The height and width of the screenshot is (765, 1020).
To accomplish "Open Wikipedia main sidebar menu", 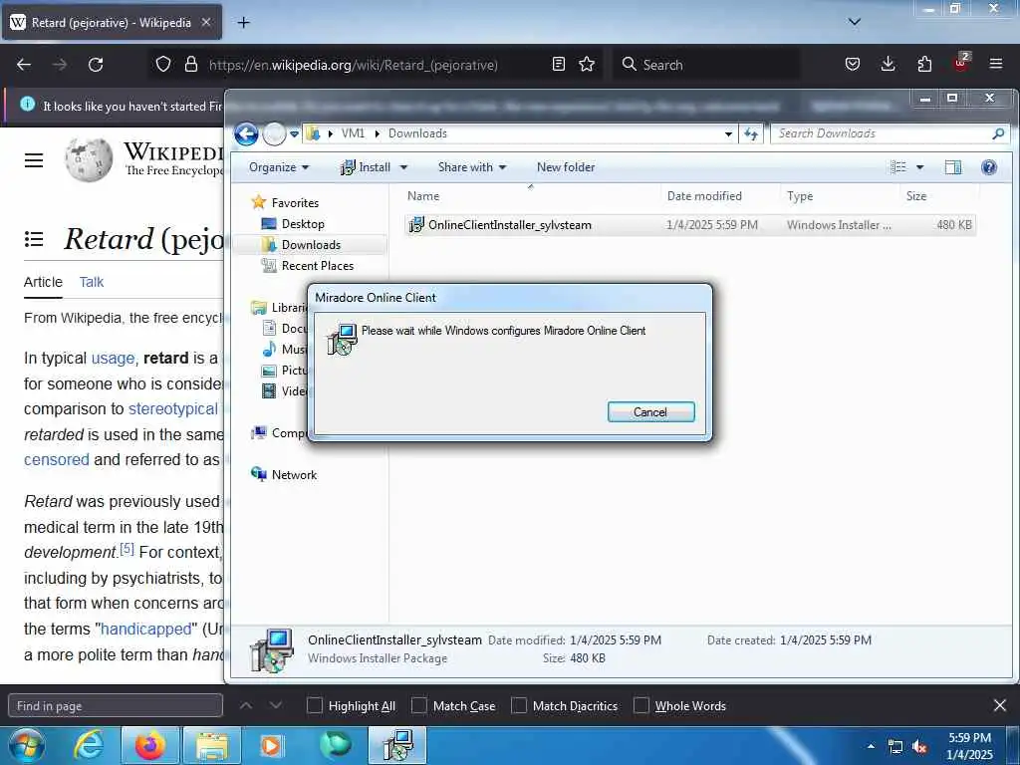I will (x=34, y=160).
